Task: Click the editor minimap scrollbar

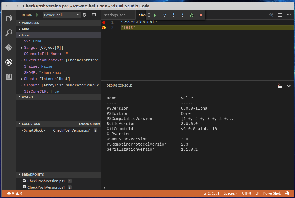Action: pyautogui.click(x=292, y=50)
